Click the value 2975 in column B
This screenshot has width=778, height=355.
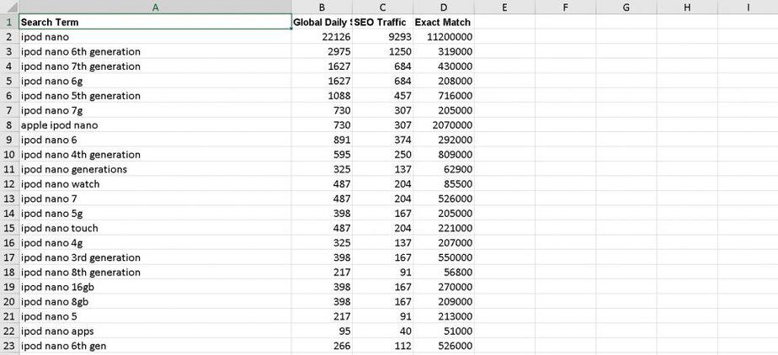[x=322, y=51]
